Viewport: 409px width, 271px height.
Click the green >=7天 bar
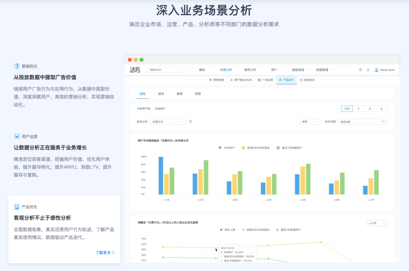[376, 182]
